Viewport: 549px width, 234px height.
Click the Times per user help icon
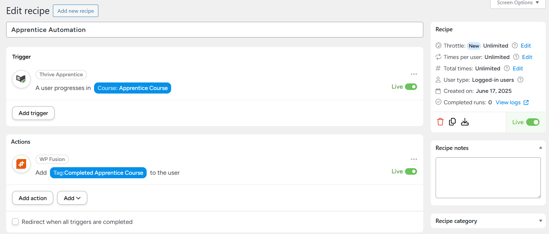[x=516, y=57]
